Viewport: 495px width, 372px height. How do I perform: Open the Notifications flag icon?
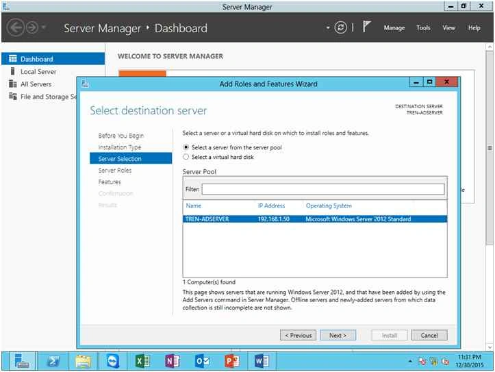(x=366, y=27)
